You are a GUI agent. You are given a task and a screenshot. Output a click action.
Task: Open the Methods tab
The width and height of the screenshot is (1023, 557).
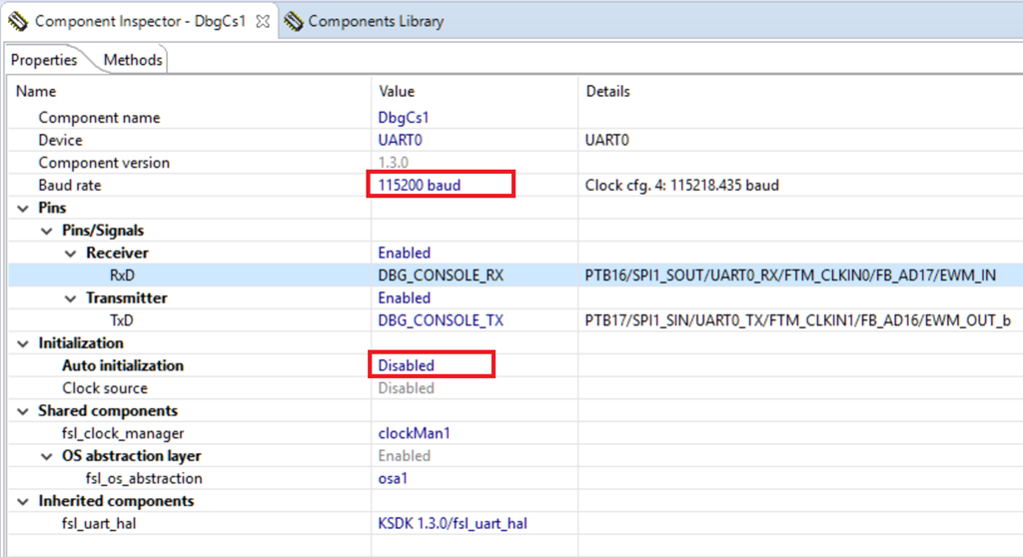132,60
